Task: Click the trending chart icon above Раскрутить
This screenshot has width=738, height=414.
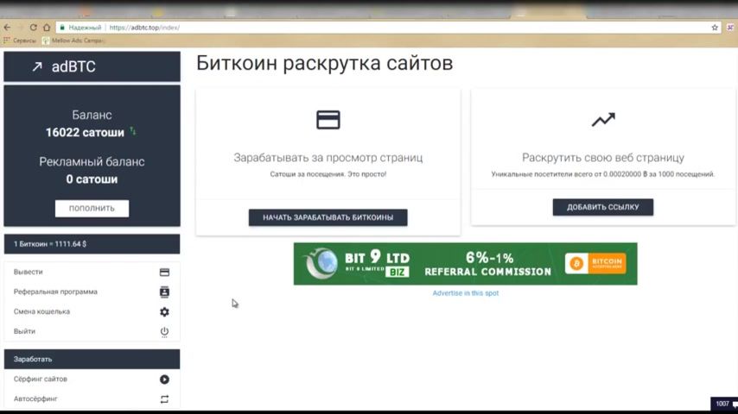Action: 603,120
